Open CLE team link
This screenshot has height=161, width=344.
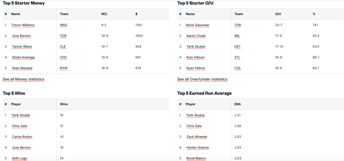click(x=63, y=47)
